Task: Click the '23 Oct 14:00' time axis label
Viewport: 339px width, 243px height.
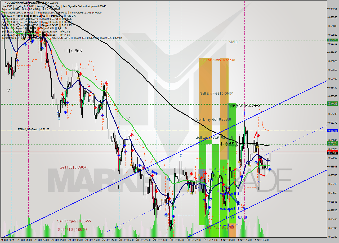Action: pos(58,240)
